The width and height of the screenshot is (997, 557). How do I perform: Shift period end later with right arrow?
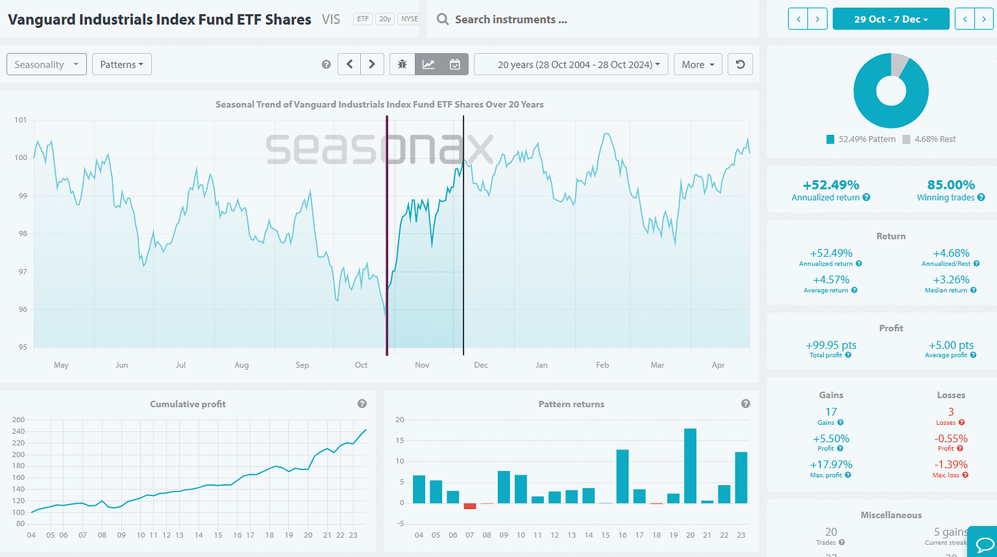tap(984, 19)
